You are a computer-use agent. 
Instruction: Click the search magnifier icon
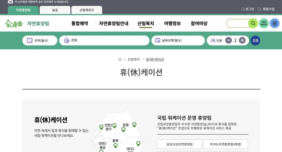point(253,23)
